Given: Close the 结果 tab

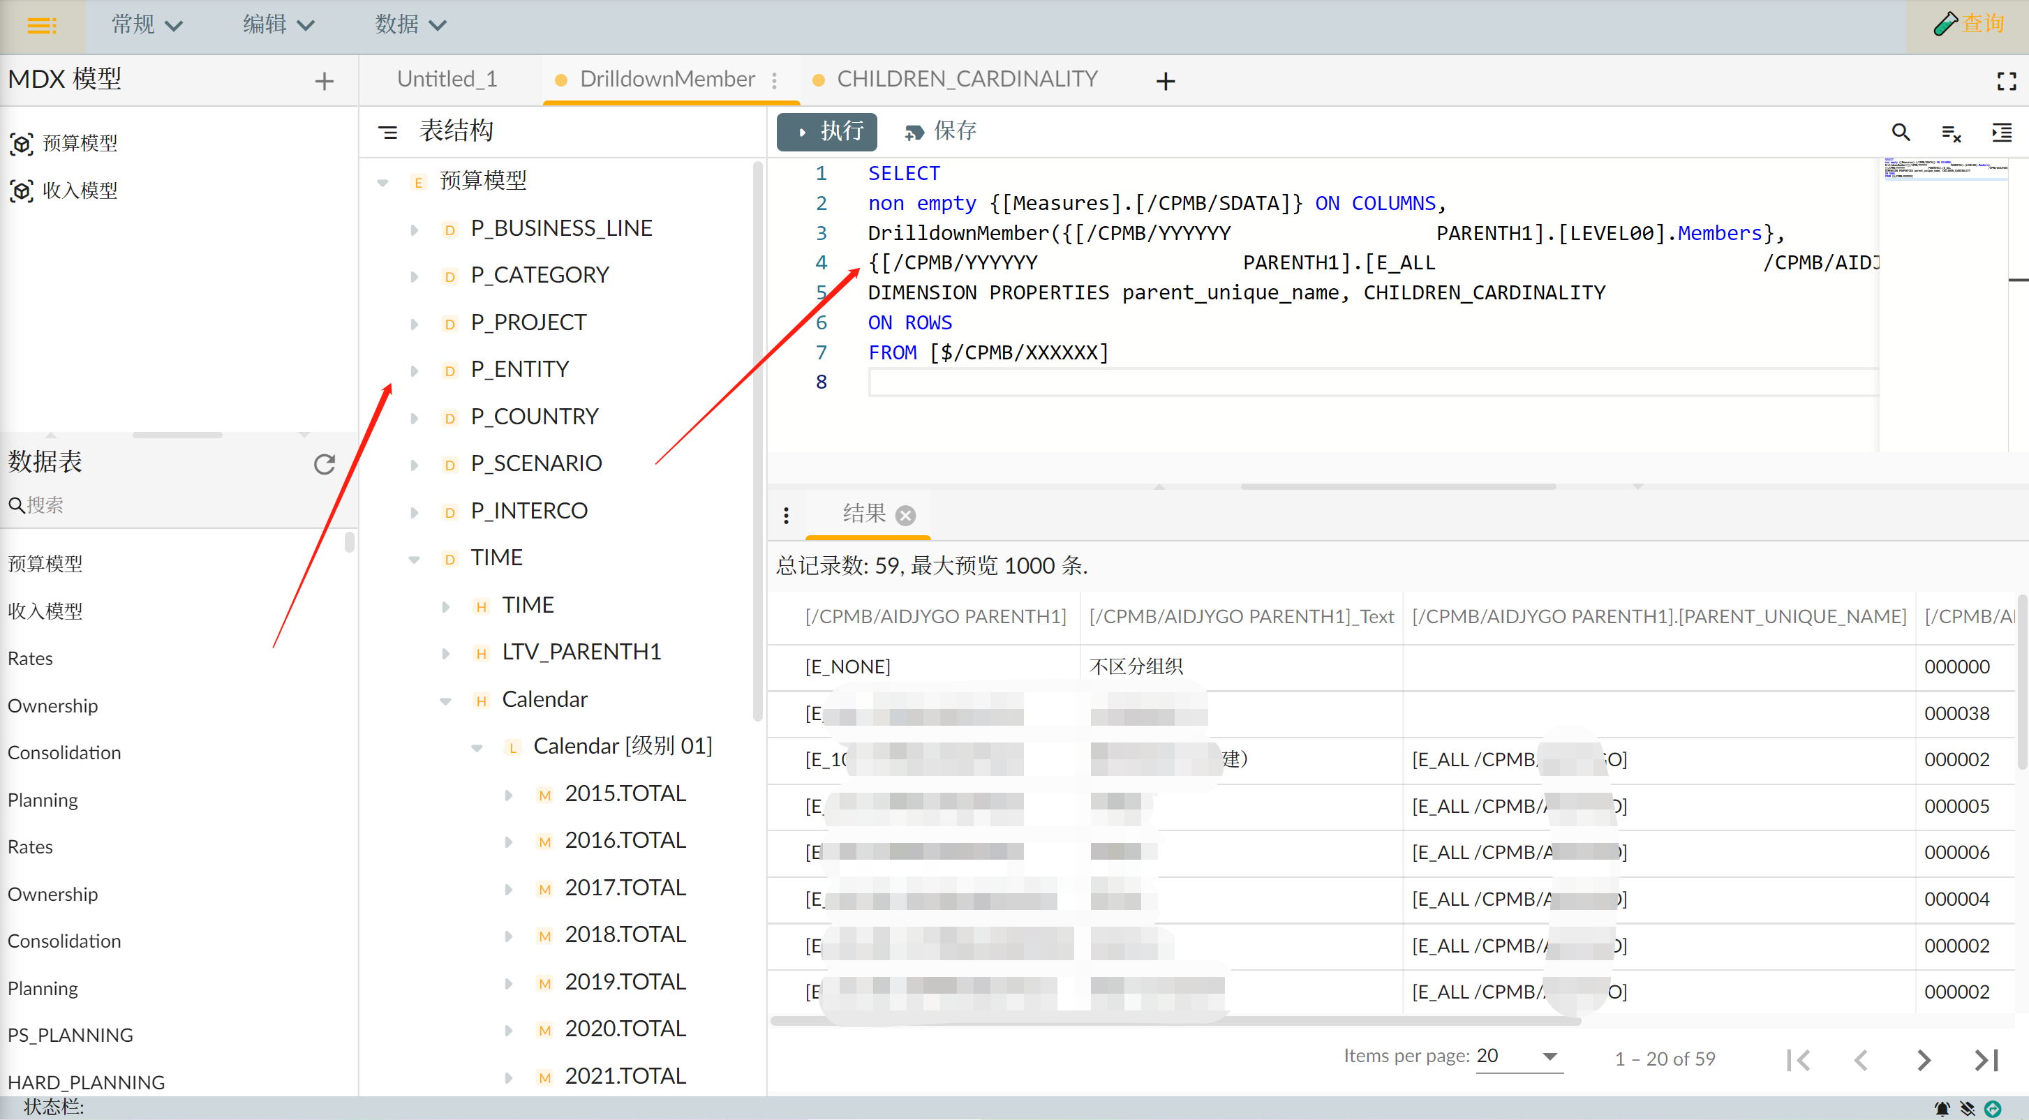Looking at the screenshot, I should click(906, 515).
